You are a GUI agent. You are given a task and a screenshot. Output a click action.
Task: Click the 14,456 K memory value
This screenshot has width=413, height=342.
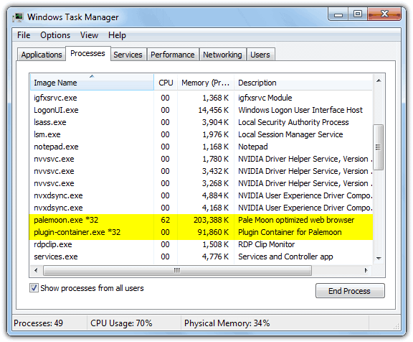[213, 110]
